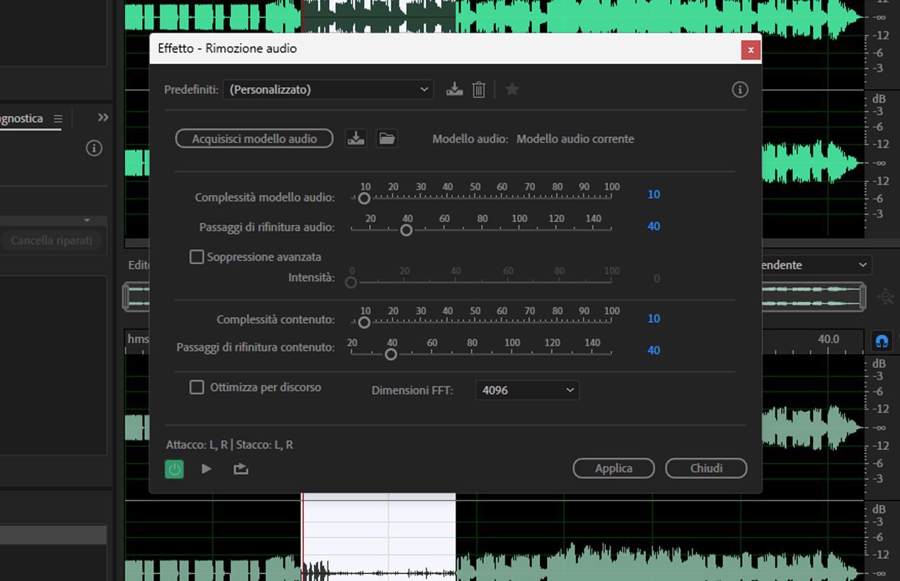Load a sound model from a folder
This screenshot has height=581, width=900.
387,138
